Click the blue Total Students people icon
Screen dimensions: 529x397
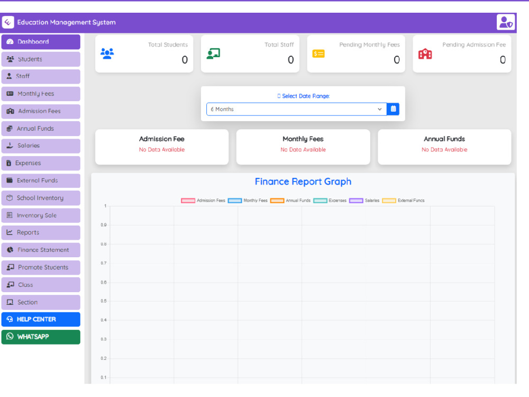(x=107, y=53)
